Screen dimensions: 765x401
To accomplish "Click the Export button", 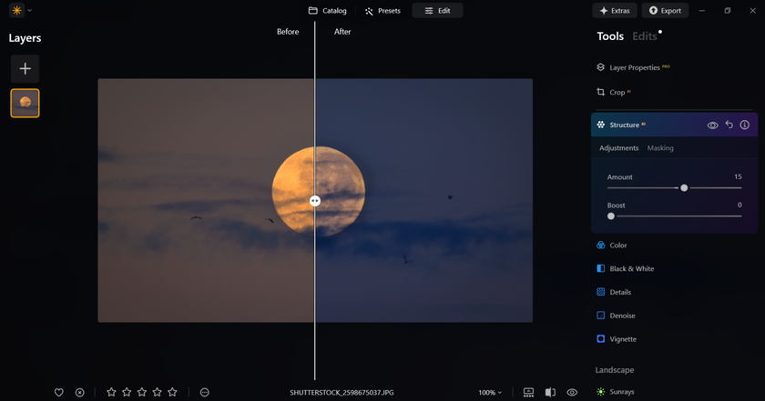I will click(665, 10).
